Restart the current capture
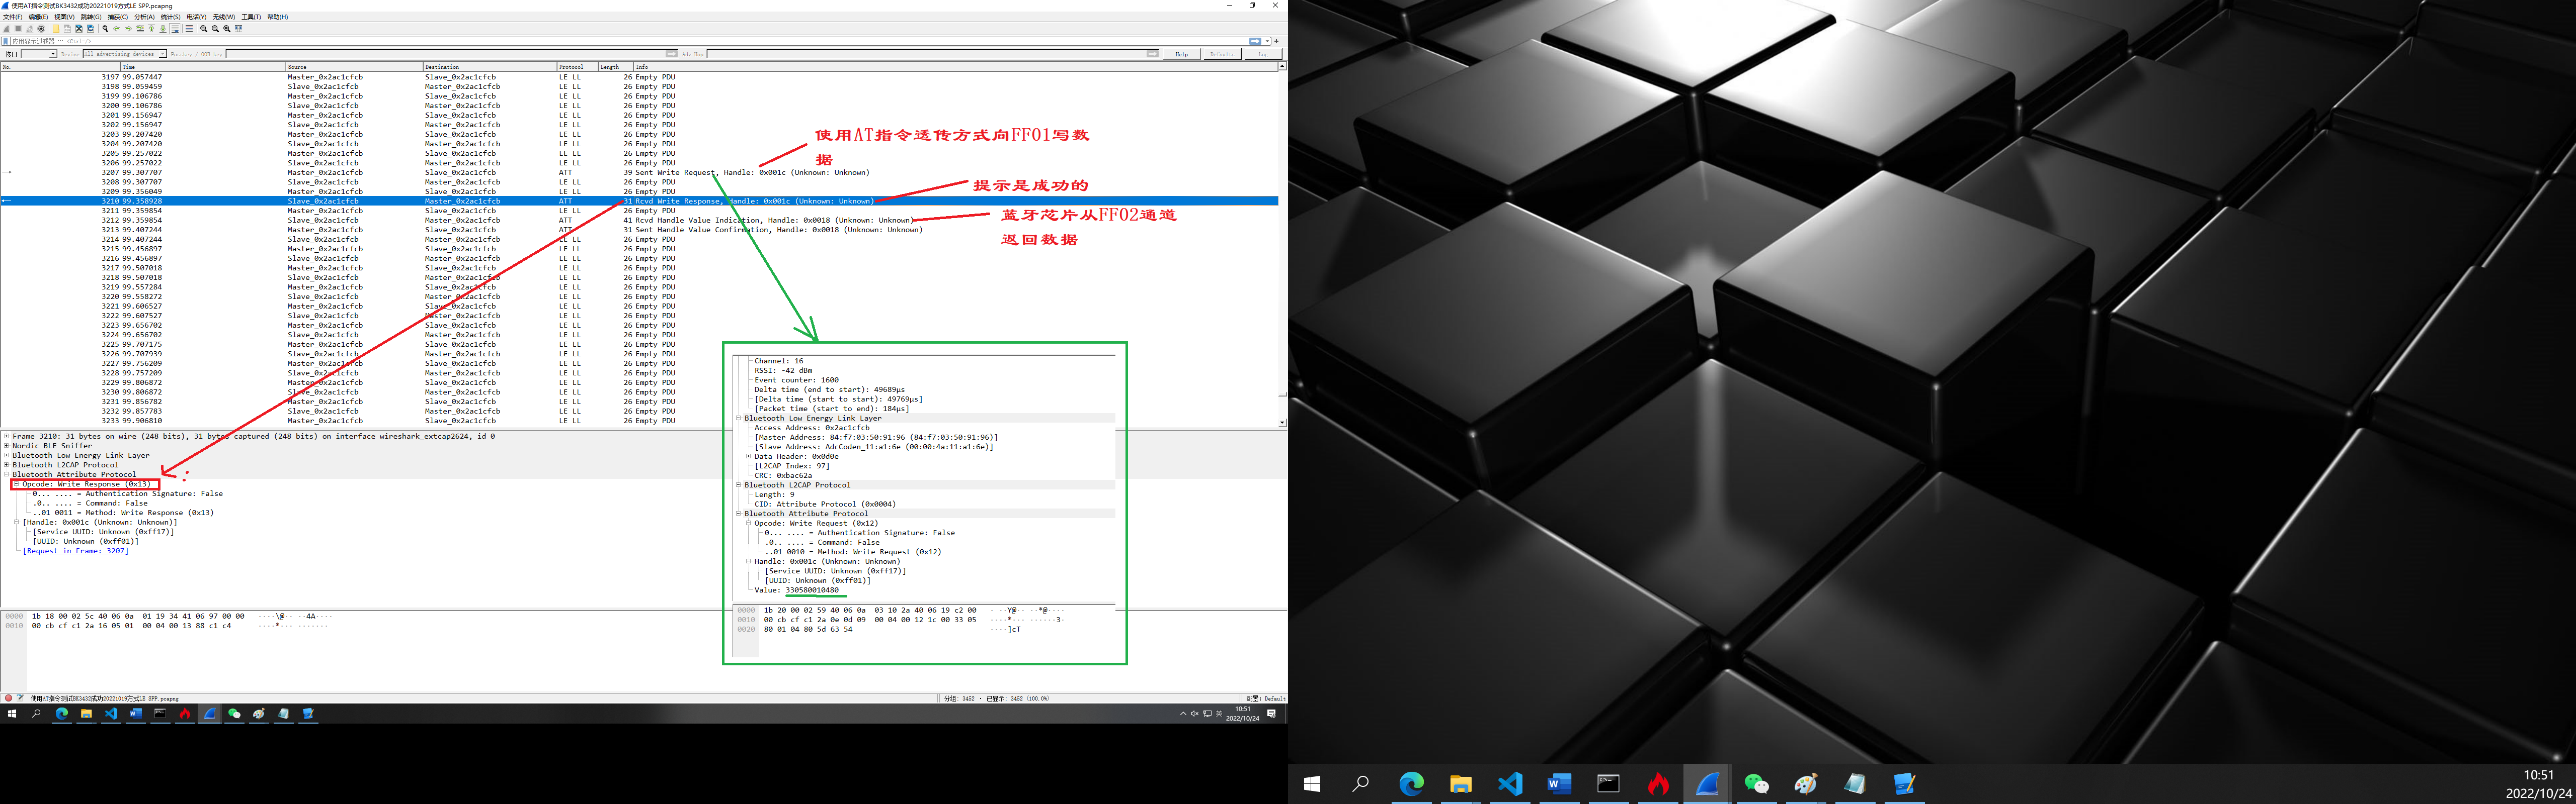 (30, 29)
